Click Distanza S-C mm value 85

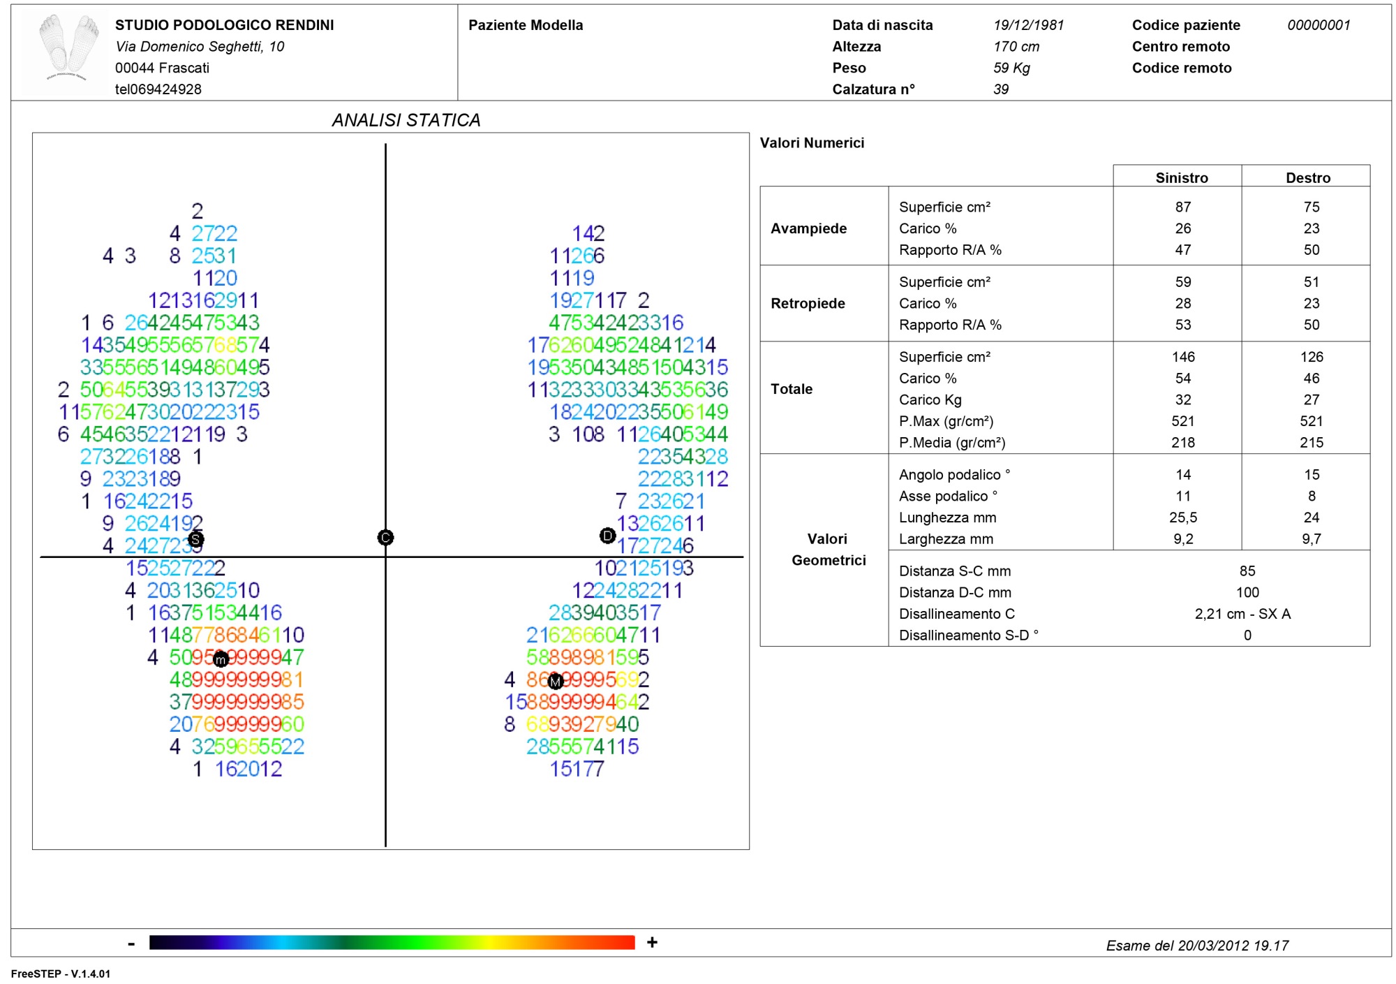point(1247,571)
